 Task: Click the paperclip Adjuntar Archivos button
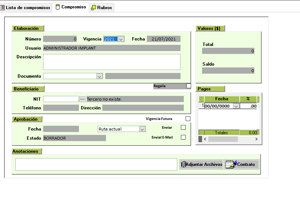201,164
